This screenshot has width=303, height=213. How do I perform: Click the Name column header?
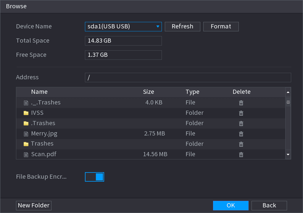39,92
